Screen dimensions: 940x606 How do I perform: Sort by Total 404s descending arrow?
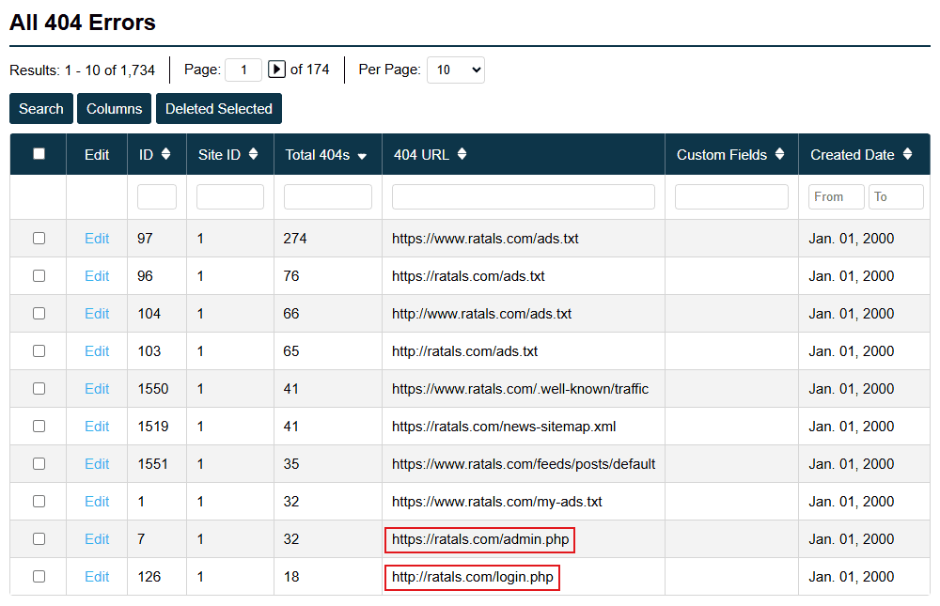362,156
